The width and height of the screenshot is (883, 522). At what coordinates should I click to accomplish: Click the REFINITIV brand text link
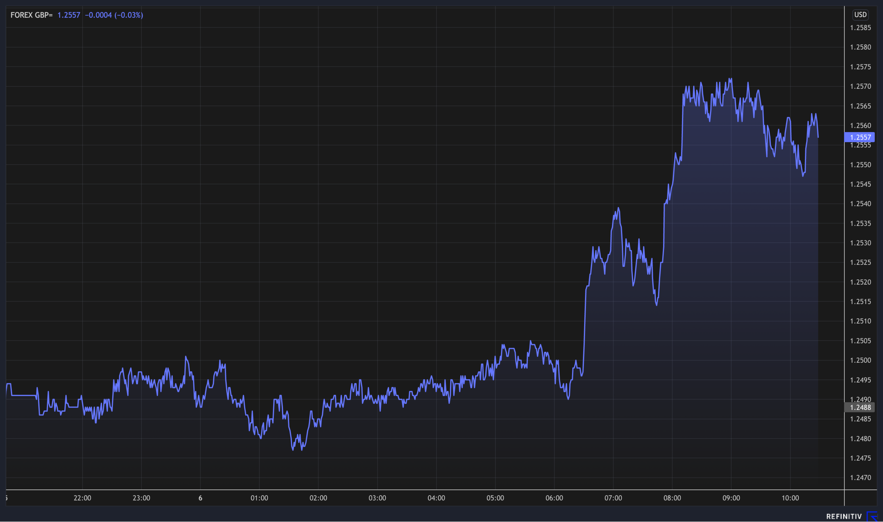(x=844, y=516)
